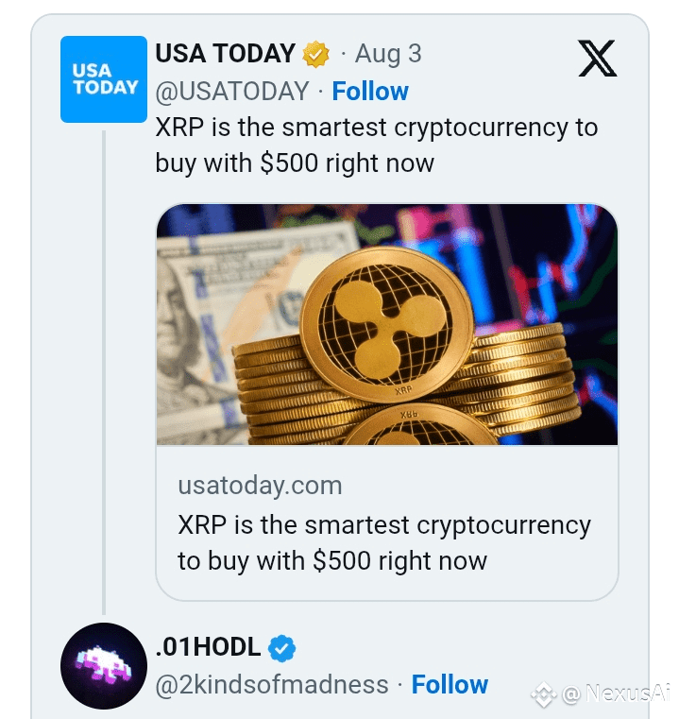Image resolution: width=679 pixels, height=719 pixels.
Task: Click the Binance watermark icon
Action: [544, 694]
